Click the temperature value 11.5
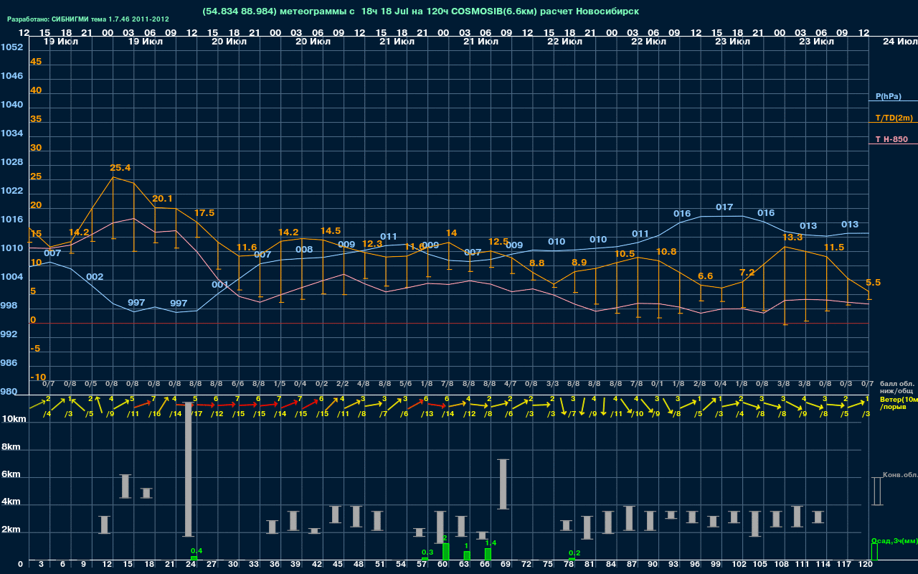This screenshot has width=918, height=574. click(x=834, y=248)
